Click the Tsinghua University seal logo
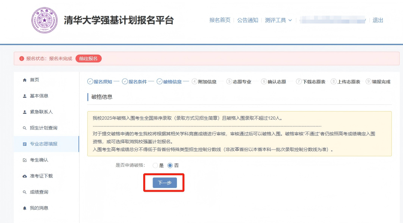This screenshot has width=403, height=223. 45,20
